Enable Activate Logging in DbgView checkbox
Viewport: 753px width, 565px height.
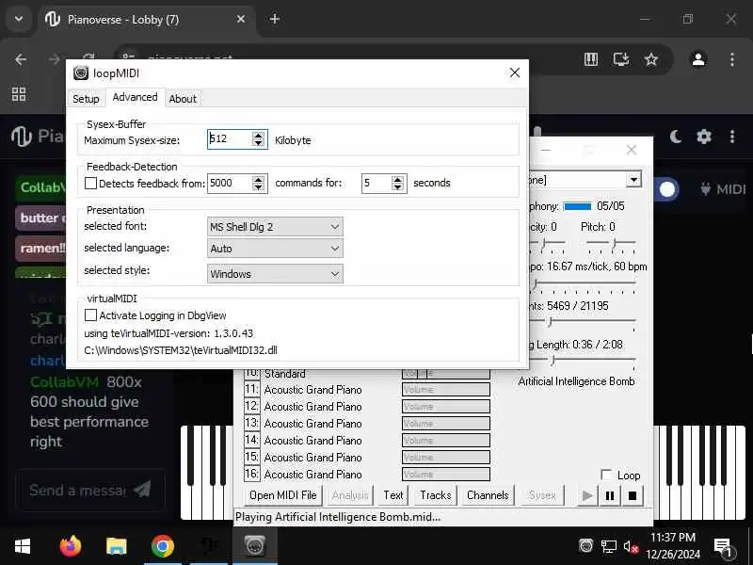(90, 315)
